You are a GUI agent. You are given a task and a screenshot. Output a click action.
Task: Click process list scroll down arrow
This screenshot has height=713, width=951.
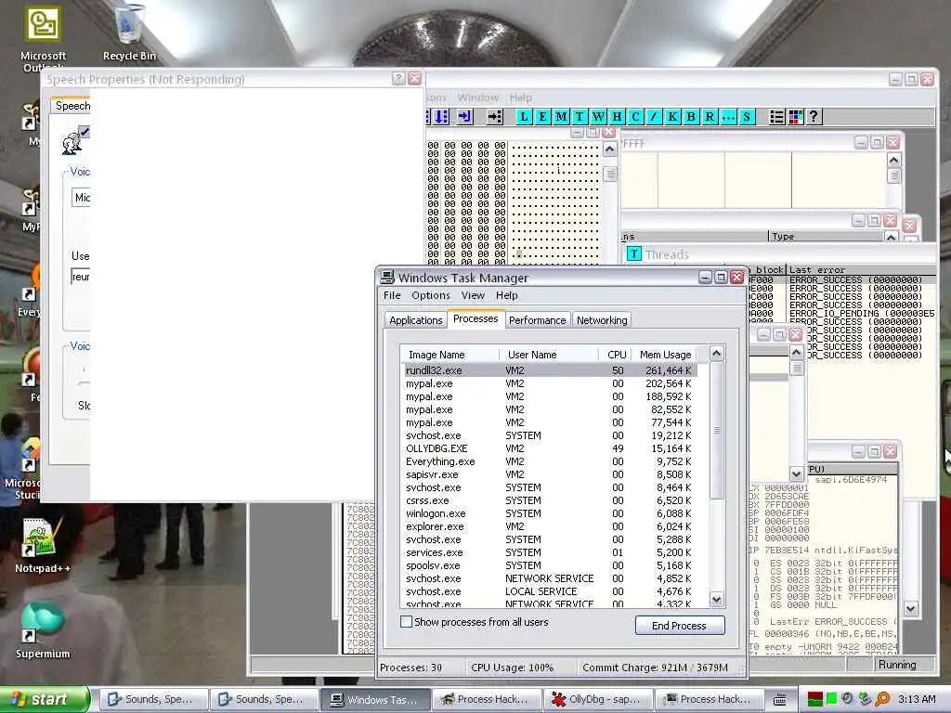click(716, 600)
